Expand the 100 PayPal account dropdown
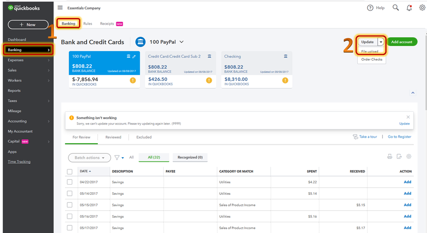The height and width of the screenshot is (233, 427). (182, 42)
